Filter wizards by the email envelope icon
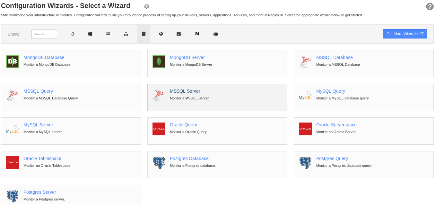 (179, 34)
